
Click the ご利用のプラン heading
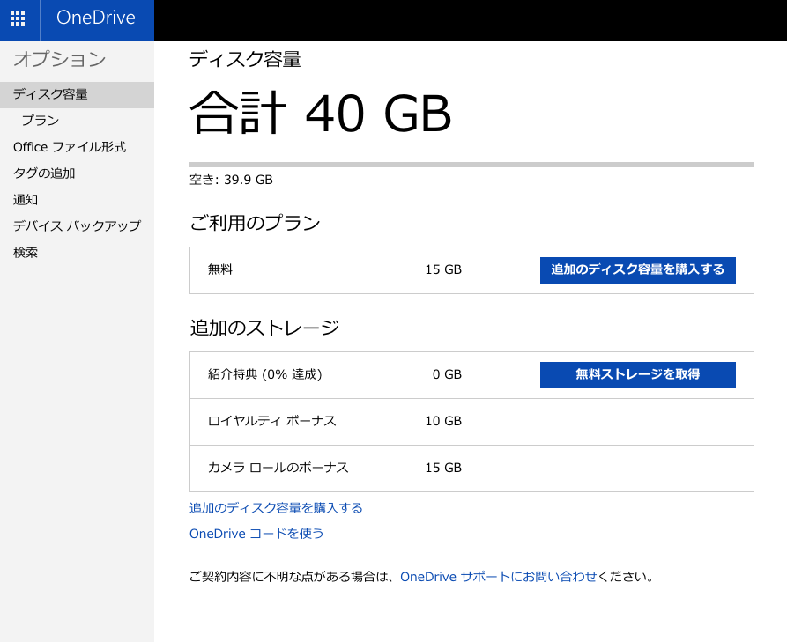pyautogui.click(x=255, y=223)
